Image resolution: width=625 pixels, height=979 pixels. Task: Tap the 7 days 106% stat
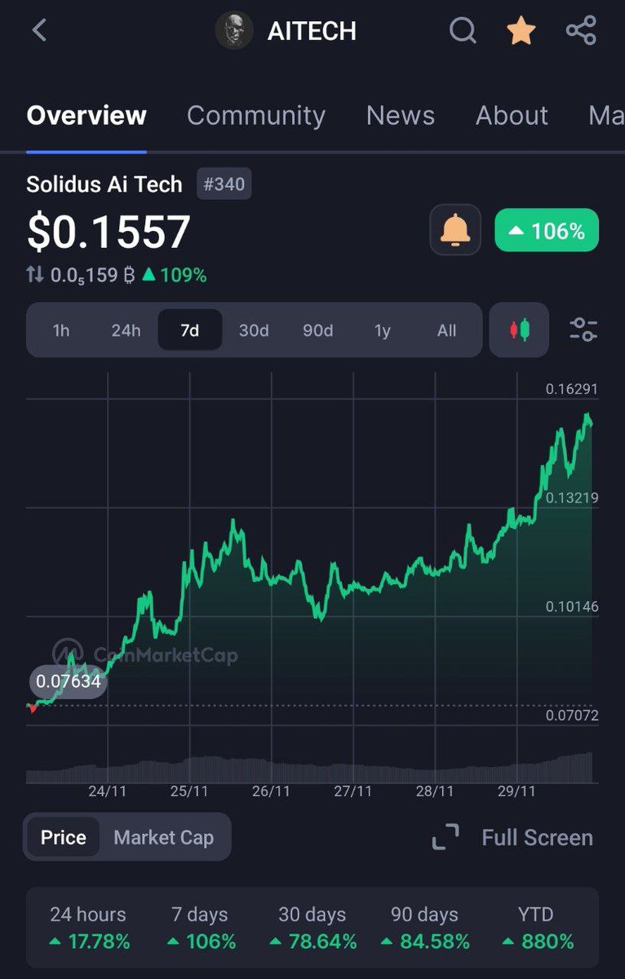[x=201, y=928]
